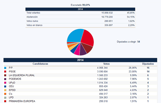Click the 2014 summary table header
161x103 pixels.
[x=80, y=9]
